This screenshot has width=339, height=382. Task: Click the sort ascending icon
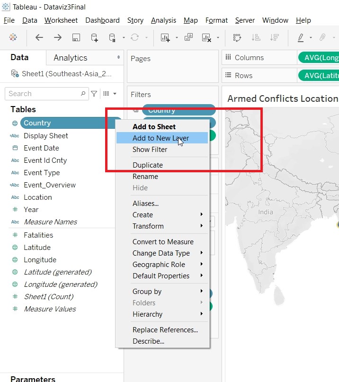pyautogui.click(x=256, y=37)
